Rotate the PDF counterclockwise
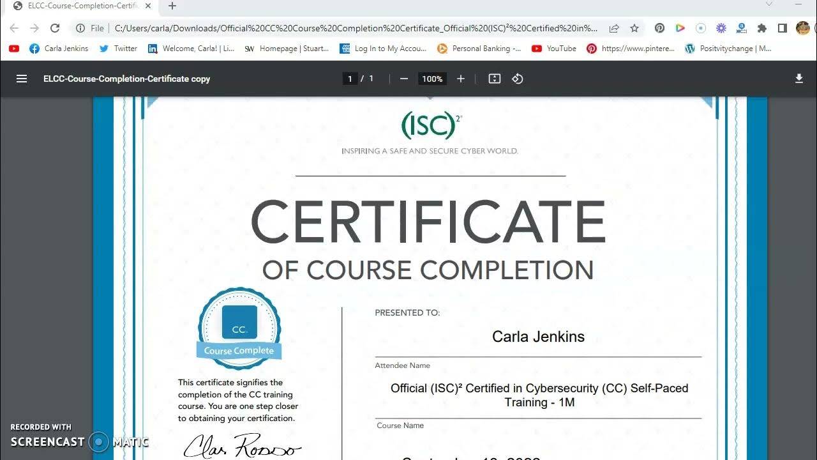 (x=518, y=79)
